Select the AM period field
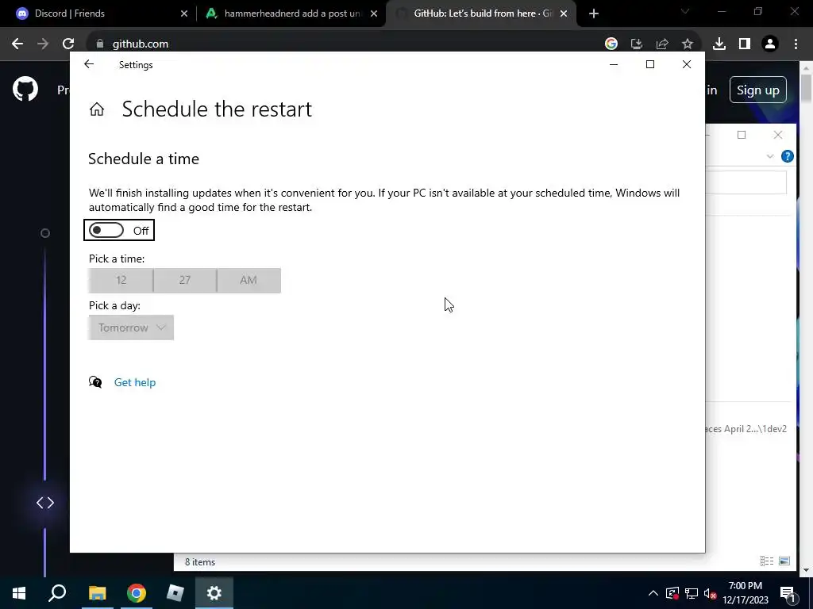 (249, 280)
